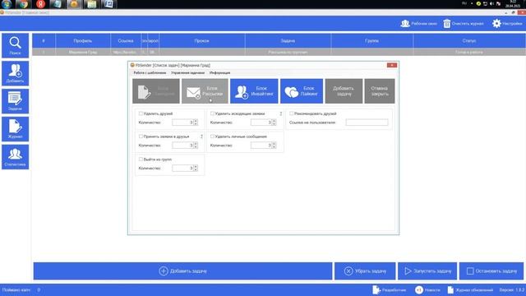
Task: Open the Журнал обновлений status bar icon
Action: [450, 290]
